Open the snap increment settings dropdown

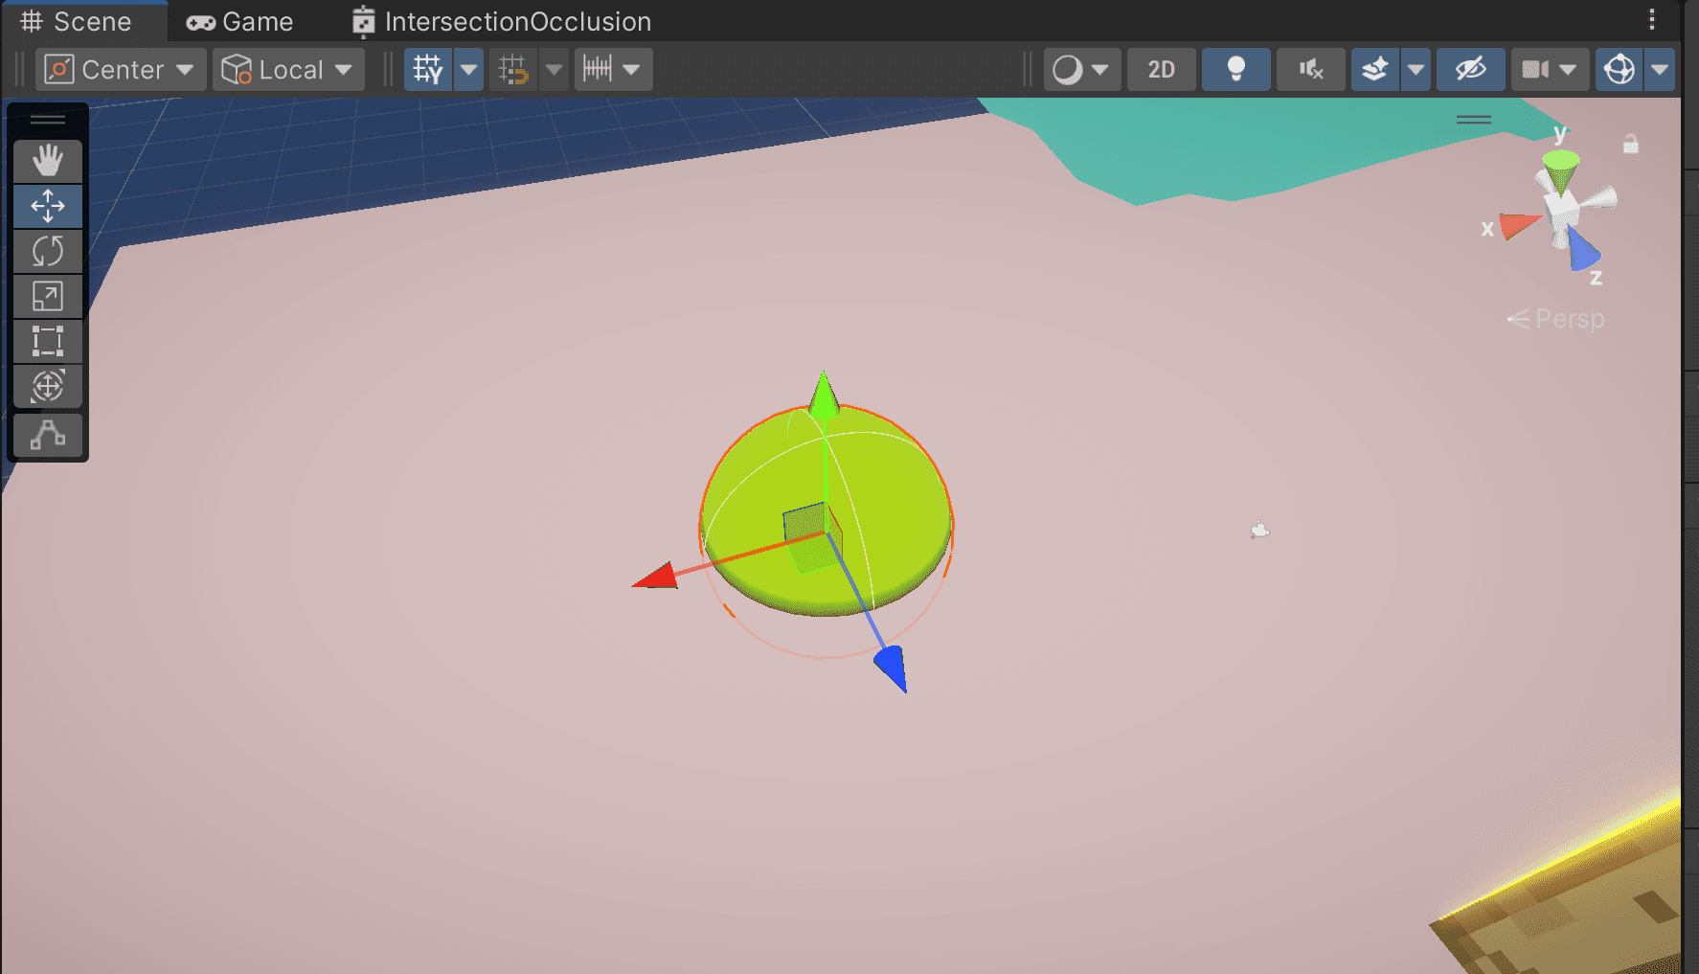coord(613,70)
